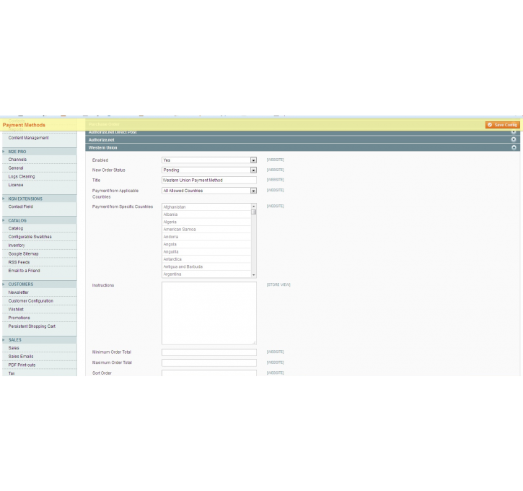
Task: Open Persistent Shopping Cart settings
Action: (x=32, y=326)
